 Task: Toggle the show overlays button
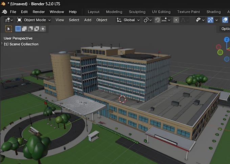tap(225, 20)
